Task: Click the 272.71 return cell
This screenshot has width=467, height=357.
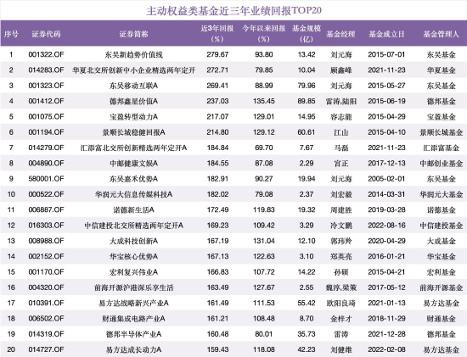Action: (217, 70)
